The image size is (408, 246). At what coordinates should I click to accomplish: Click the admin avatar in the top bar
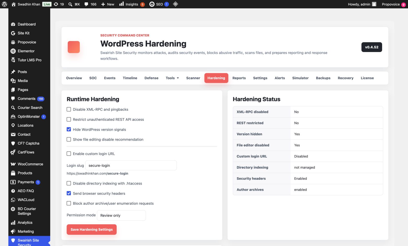[374, 4]
